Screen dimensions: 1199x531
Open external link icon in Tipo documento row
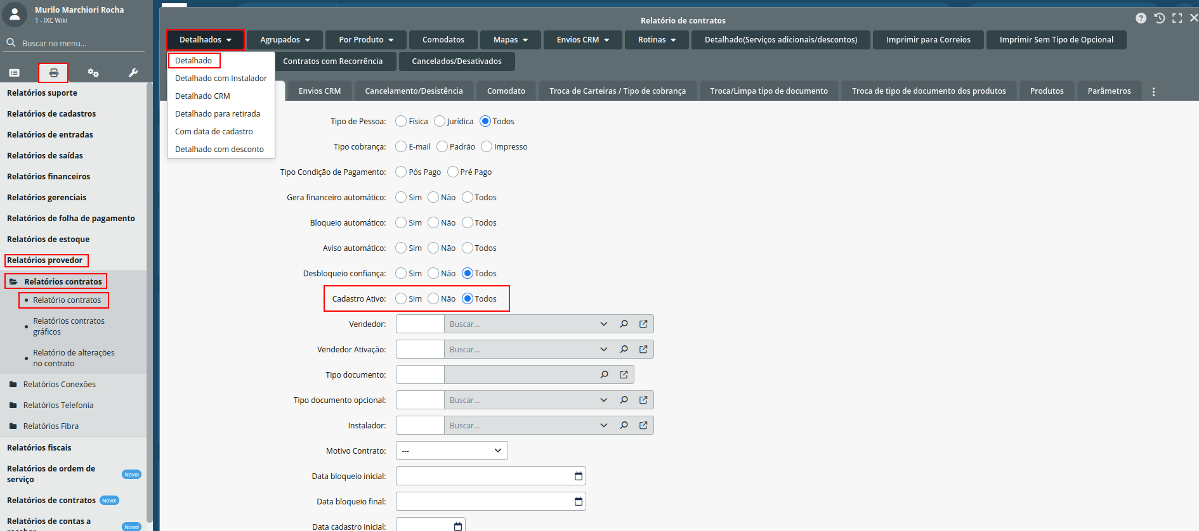pyautogui.click(x=624, y=374)
